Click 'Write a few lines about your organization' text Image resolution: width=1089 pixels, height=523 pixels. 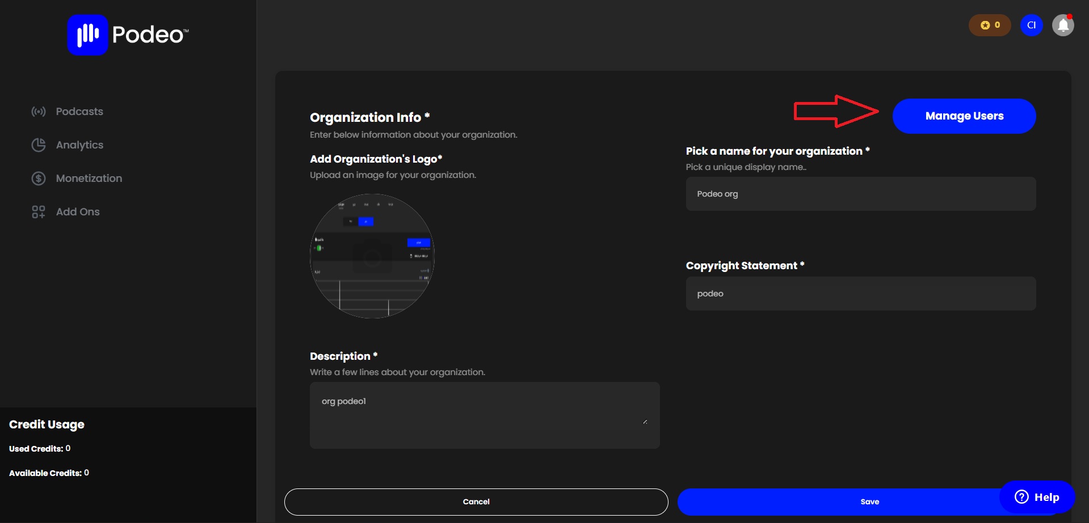coord(397,372)
